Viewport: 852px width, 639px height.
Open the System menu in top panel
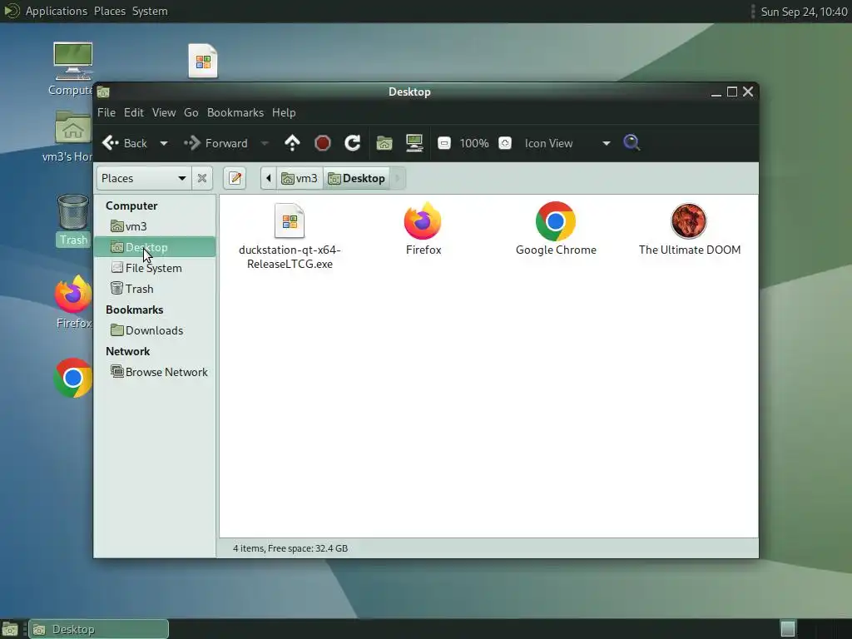click(x=150, y=11)
